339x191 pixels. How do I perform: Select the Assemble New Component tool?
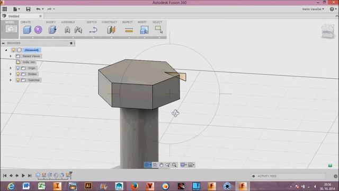[67, 30]
